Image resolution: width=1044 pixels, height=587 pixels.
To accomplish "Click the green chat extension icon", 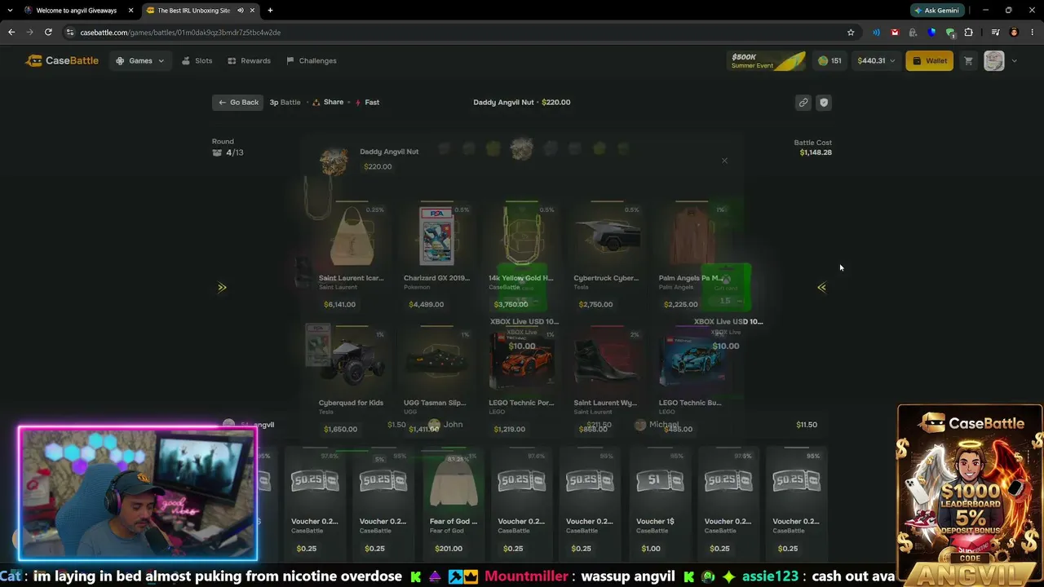I will [x=950, y=33].
